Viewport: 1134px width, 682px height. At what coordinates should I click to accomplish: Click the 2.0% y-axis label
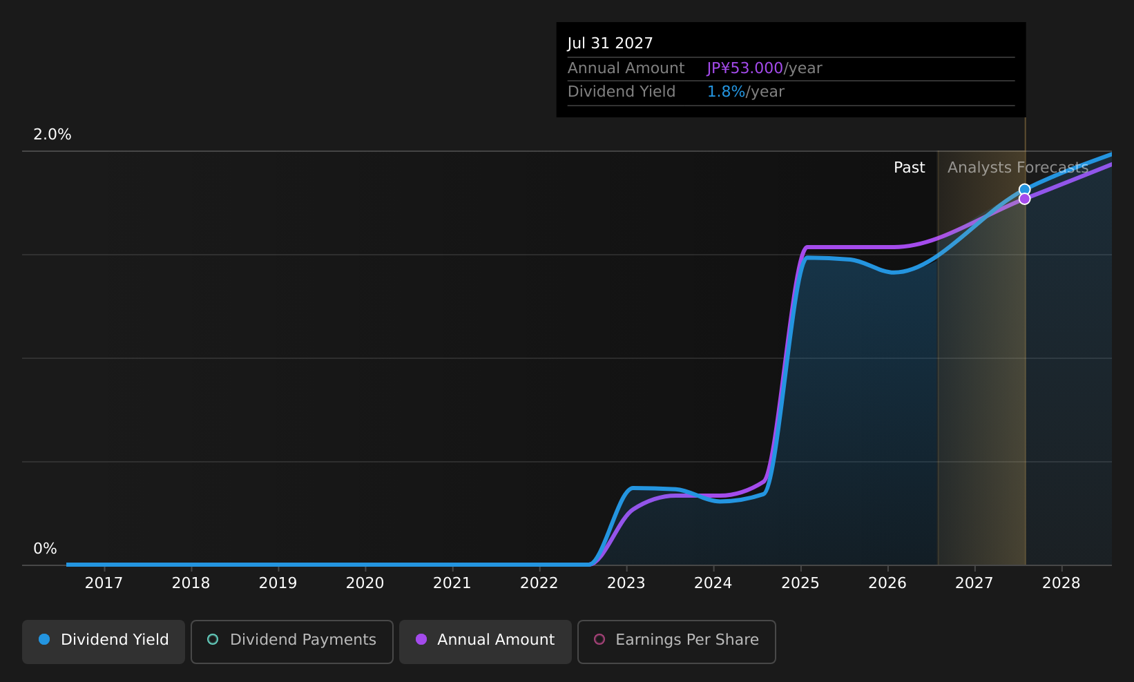[52, 135]
